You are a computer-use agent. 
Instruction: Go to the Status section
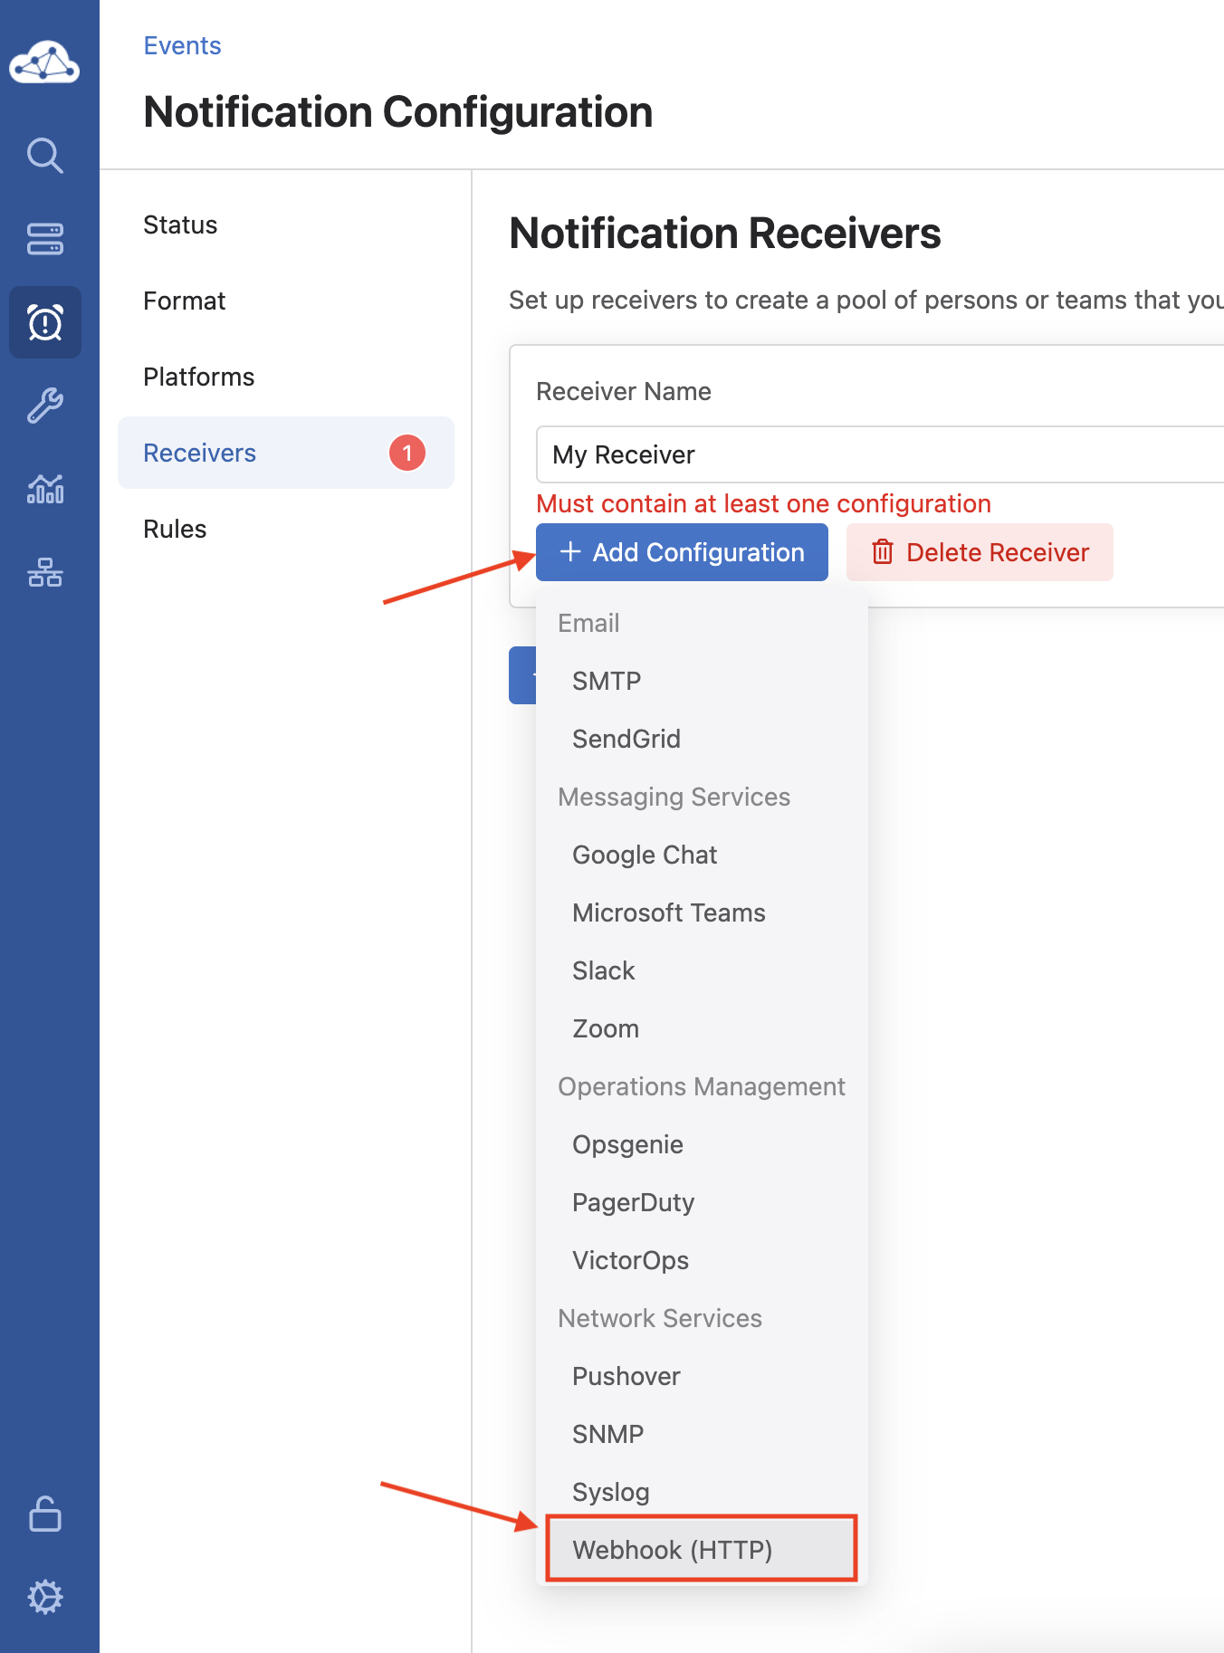pyautogui.click(x=180, y=225)
